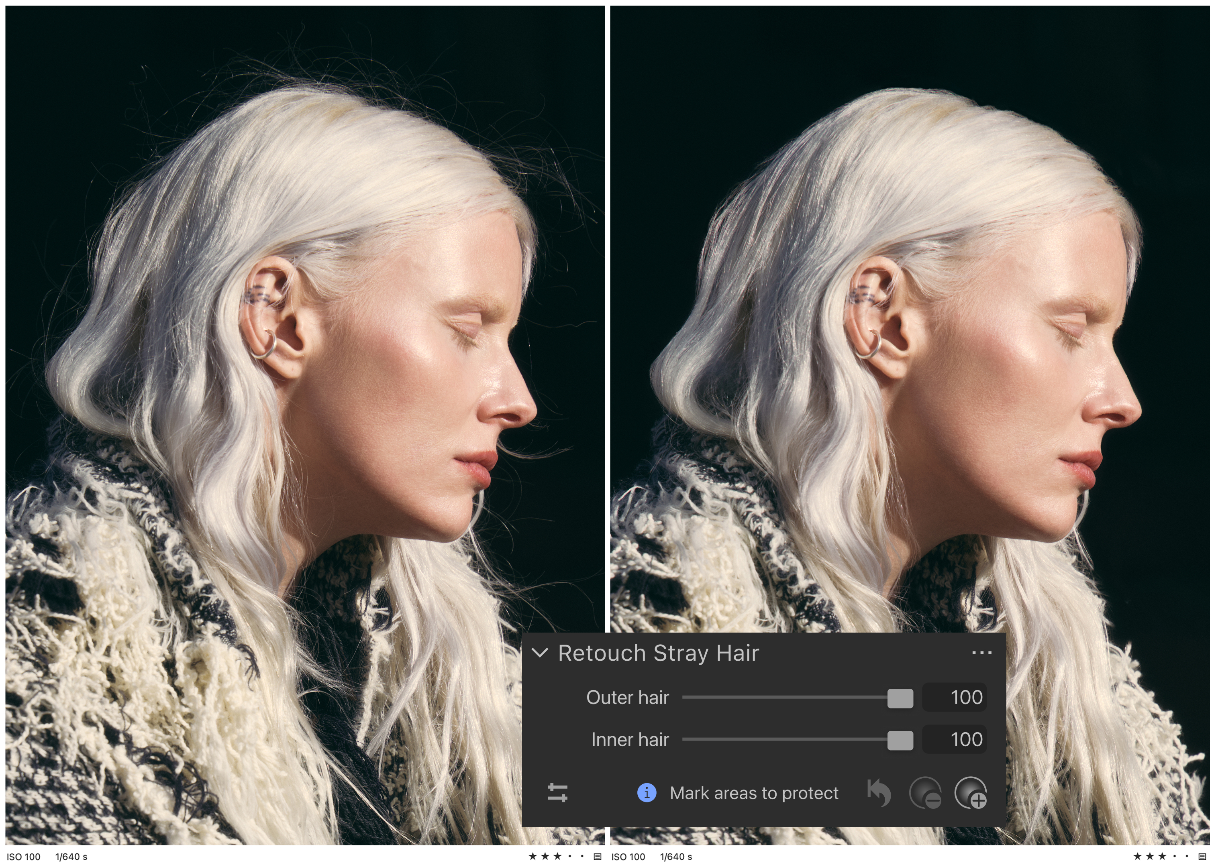Click the Outer hair label

tap(628, 698)
